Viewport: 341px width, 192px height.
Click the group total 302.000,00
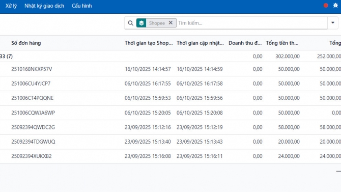point(288,57)
